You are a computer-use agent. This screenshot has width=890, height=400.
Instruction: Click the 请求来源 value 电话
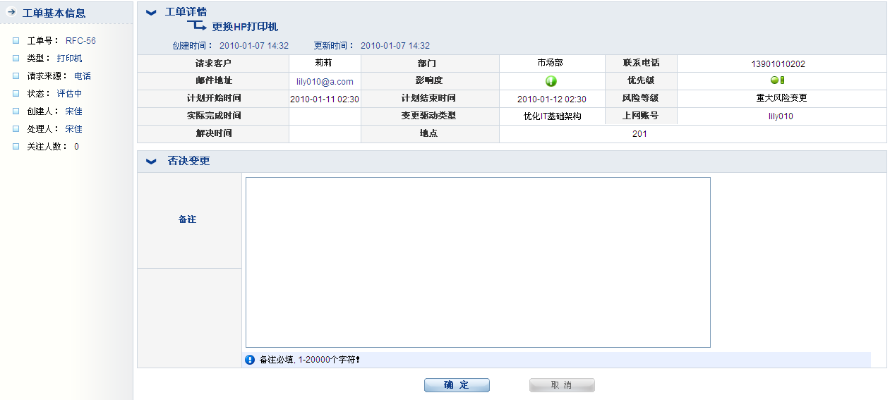[x=83, y=76]
